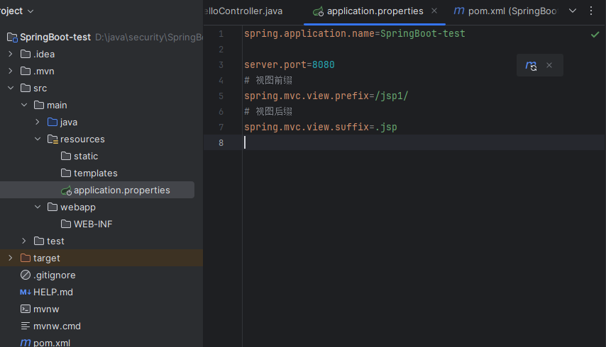This screenshot has height=347, width=606.
Task: Show the hidden editor tabs list
Action: tap(573, 11)
